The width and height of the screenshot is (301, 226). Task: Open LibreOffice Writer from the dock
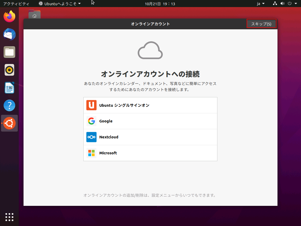click(9, 88)
